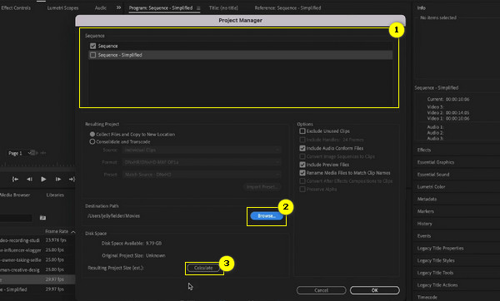500x301 pixels.
Task: Click the destination path text /Users/jellyfielder/Movies
Action: point(113,216)
